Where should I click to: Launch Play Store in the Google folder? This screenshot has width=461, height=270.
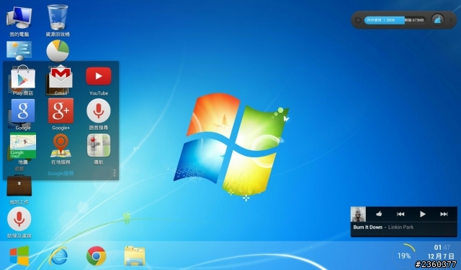(x=23, y=77)
